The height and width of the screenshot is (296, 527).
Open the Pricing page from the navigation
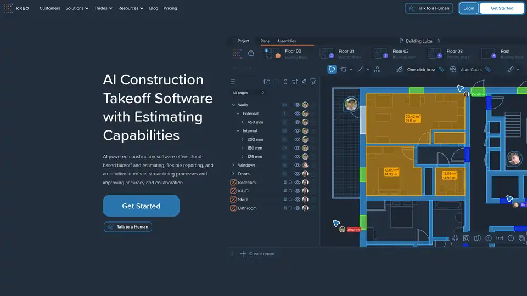click(170, 8)
